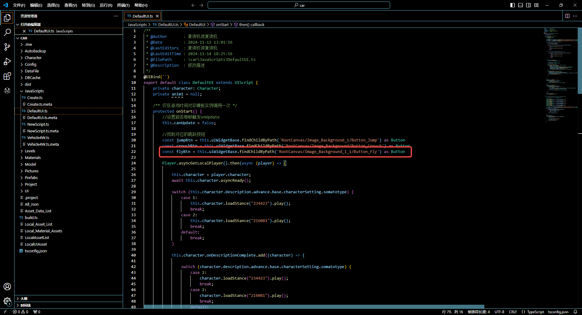Click the editor horizontal scrollbar

click(x=314, y=307)
